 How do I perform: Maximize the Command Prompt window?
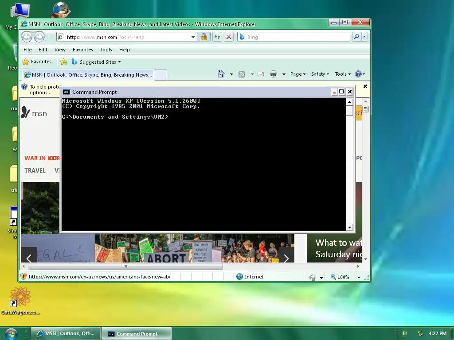342,92
